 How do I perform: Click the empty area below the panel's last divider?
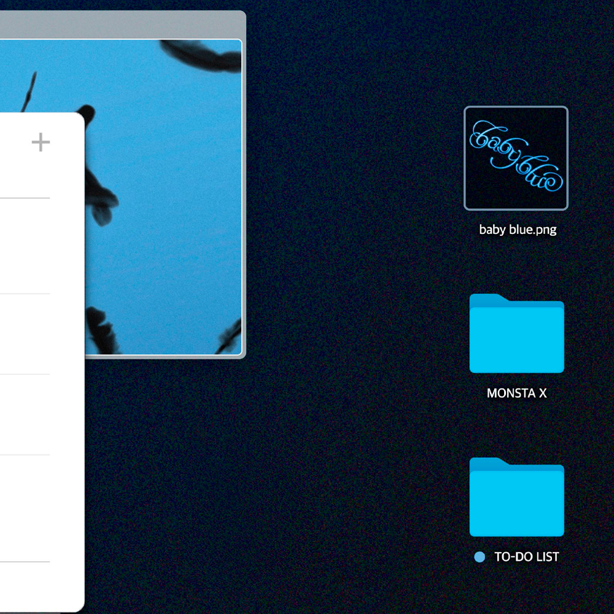(x=31, y=586)
